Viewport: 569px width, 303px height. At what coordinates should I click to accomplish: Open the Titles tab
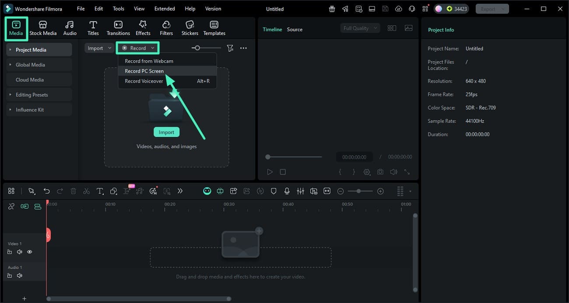(x=93, y=28)
